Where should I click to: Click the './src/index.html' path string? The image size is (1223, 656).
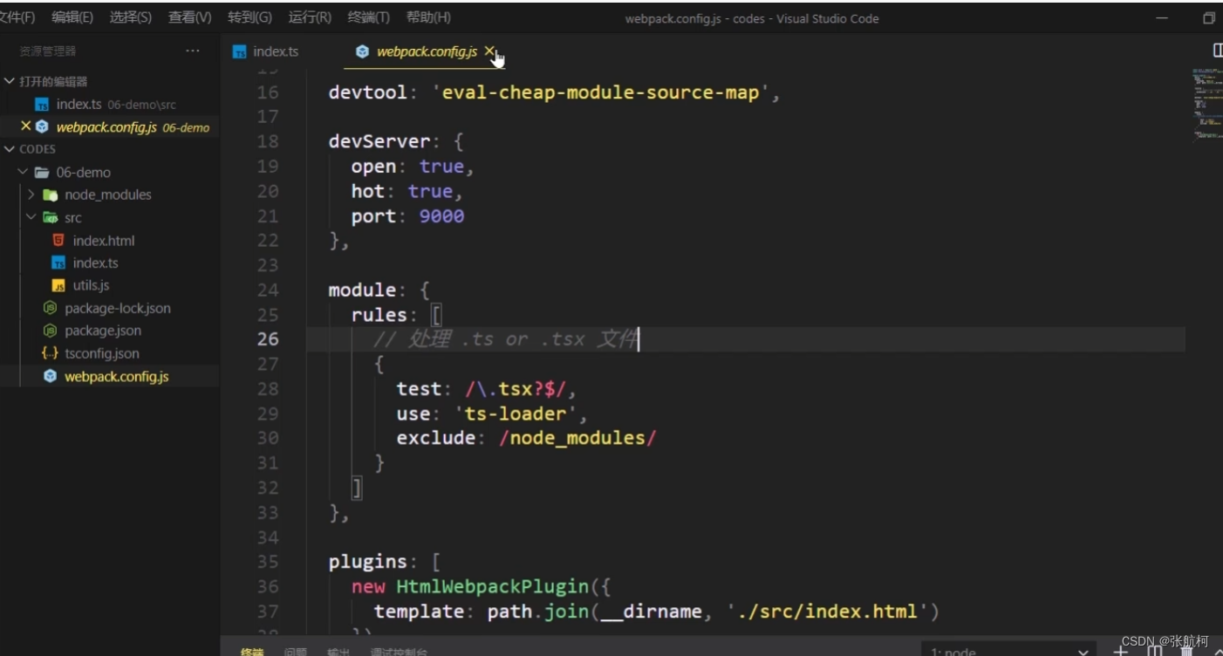(827, 612)
